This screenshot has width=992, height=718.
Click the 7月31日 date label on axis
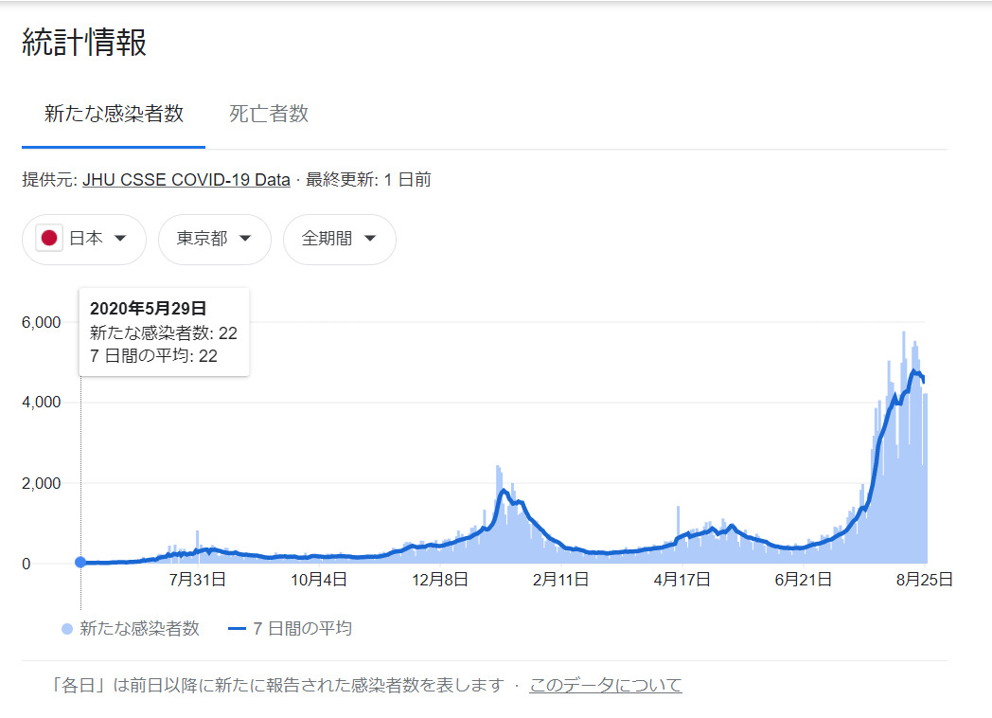click(x=197, y=579)
